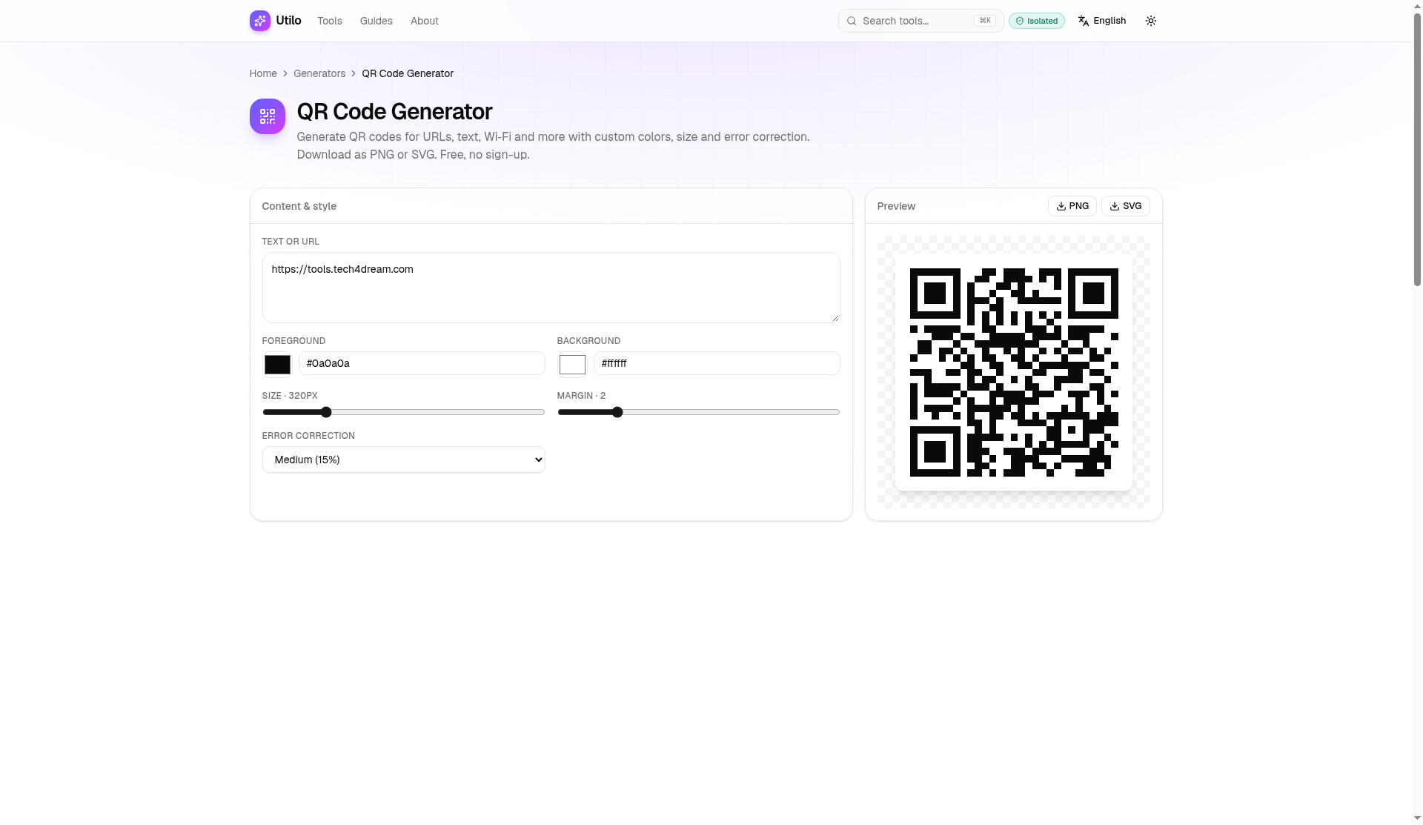Image resolution: width=1423 pixels, height=825 pixels.
Task: Click the QR Code Generator purple icon
Action: [268, 116]
